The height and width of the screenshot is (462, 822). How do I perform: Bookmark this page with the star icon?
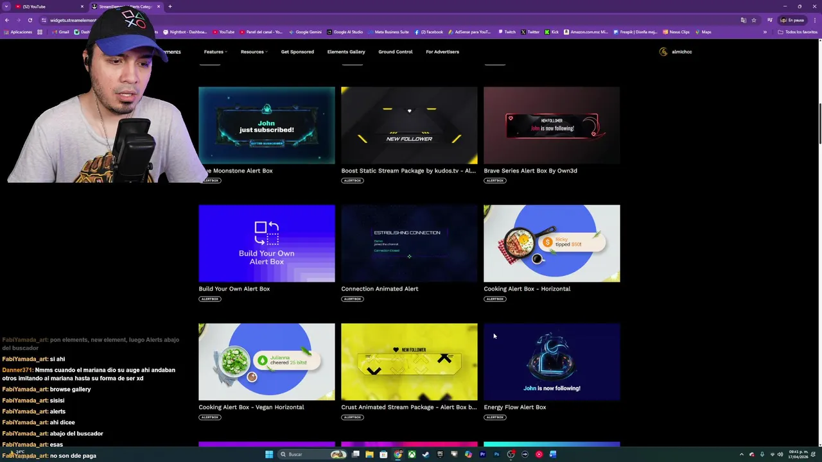[754, 20]
